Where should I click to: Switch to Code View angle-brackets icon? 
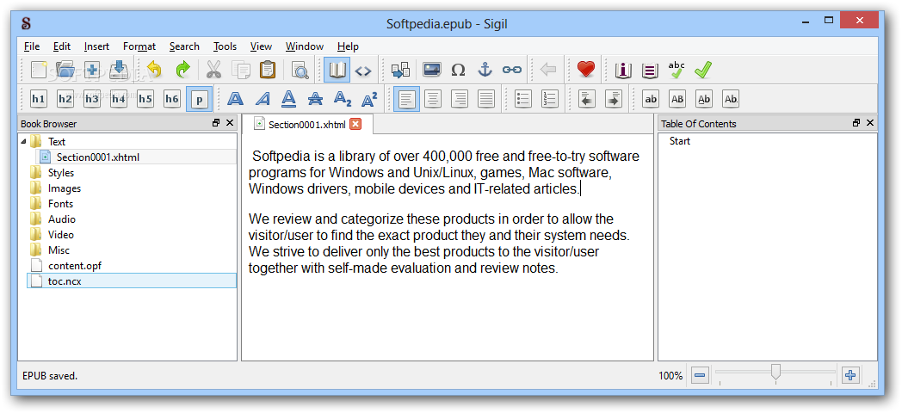[x=363, y=71]
